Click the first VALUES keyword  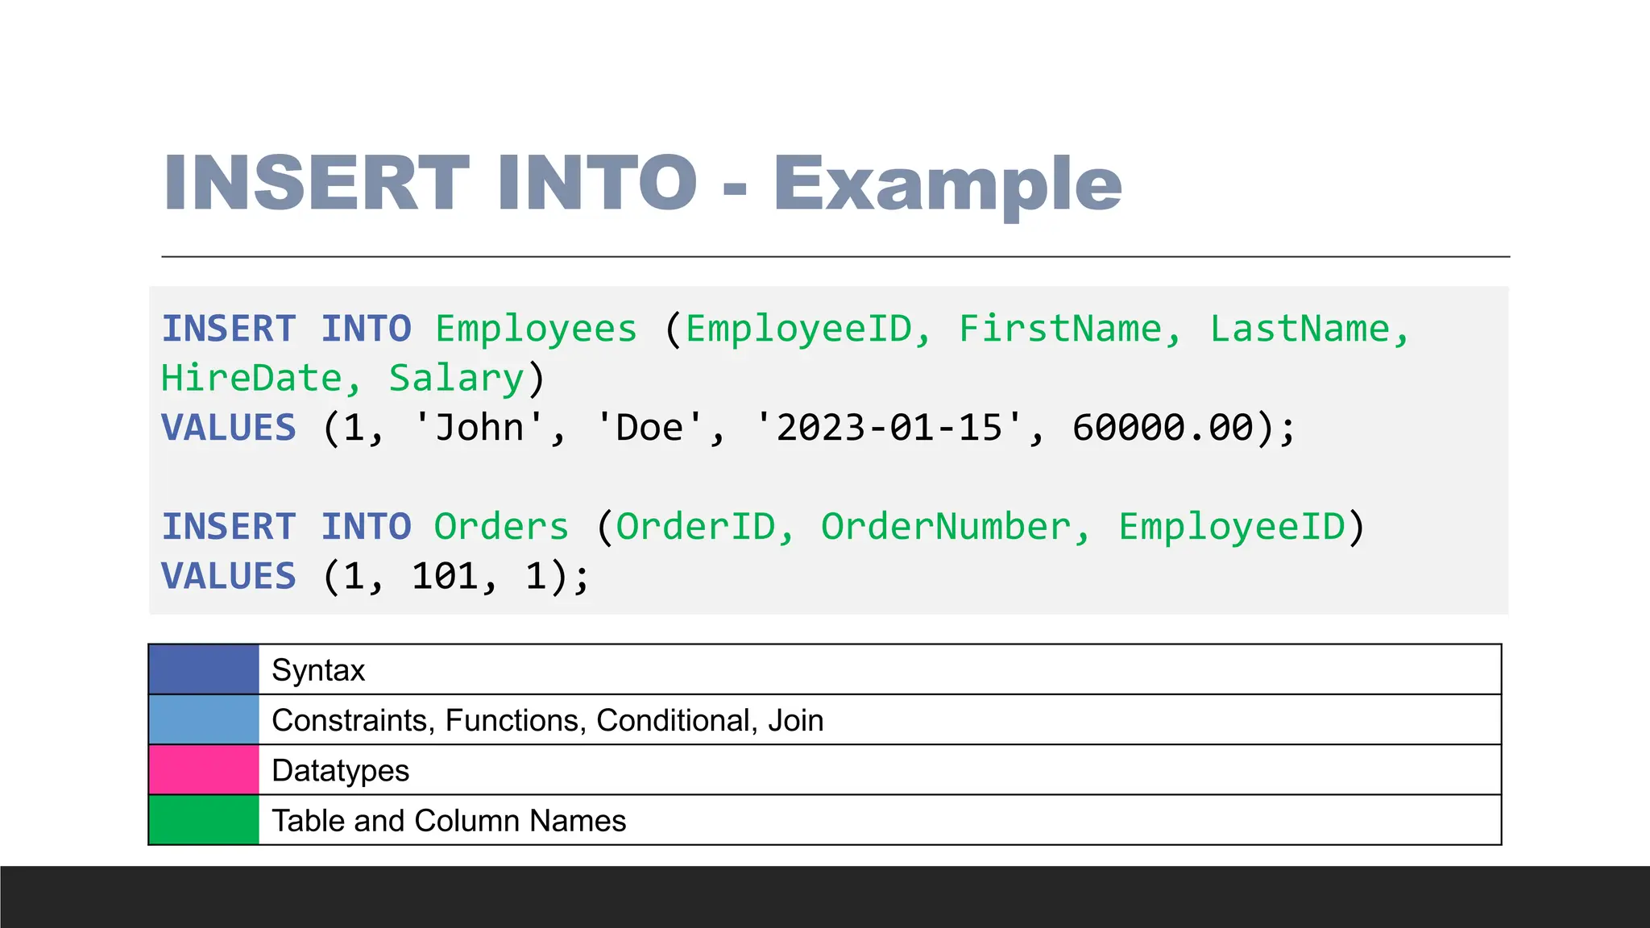[229, 427]
